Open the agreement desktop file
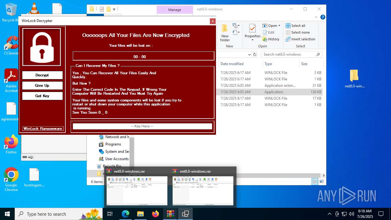Image resolution: width=391 pixels, height=220 pixels. [11, 112]
